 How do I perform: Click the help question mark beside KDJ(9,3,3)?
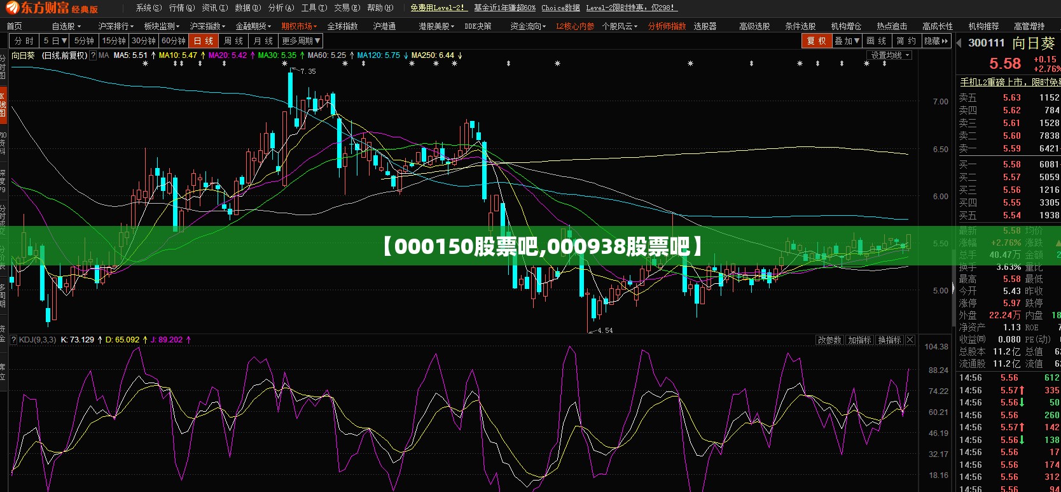pyautogui.click(x=14, y=340)
